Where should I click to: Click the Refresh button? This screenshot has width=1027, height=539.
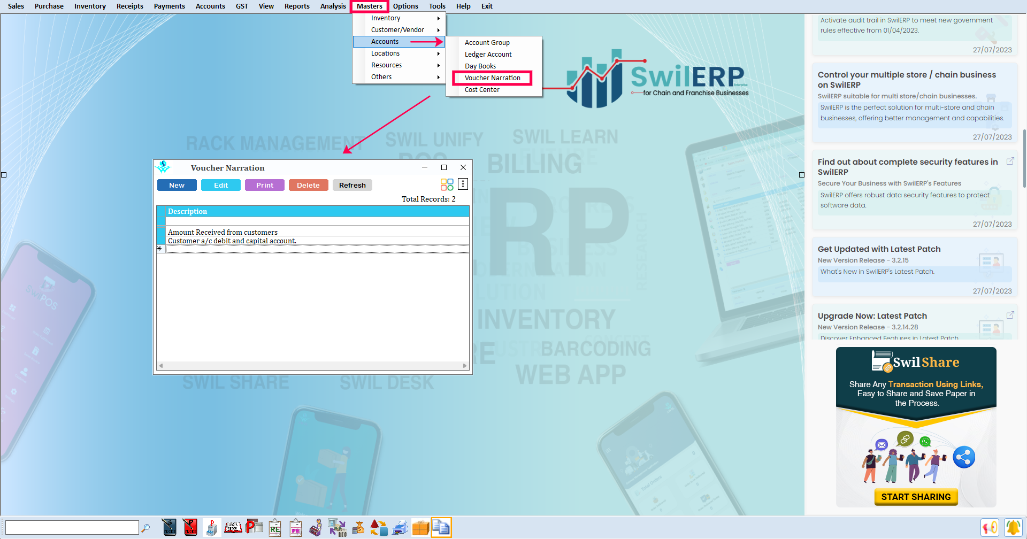click(352, 185)
